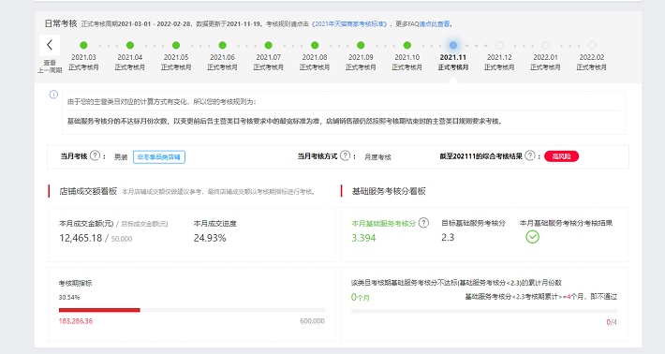Click the 183,286.36 cumulative amount
The width and height of the screenshot is (665, 354).
[76, 321]
